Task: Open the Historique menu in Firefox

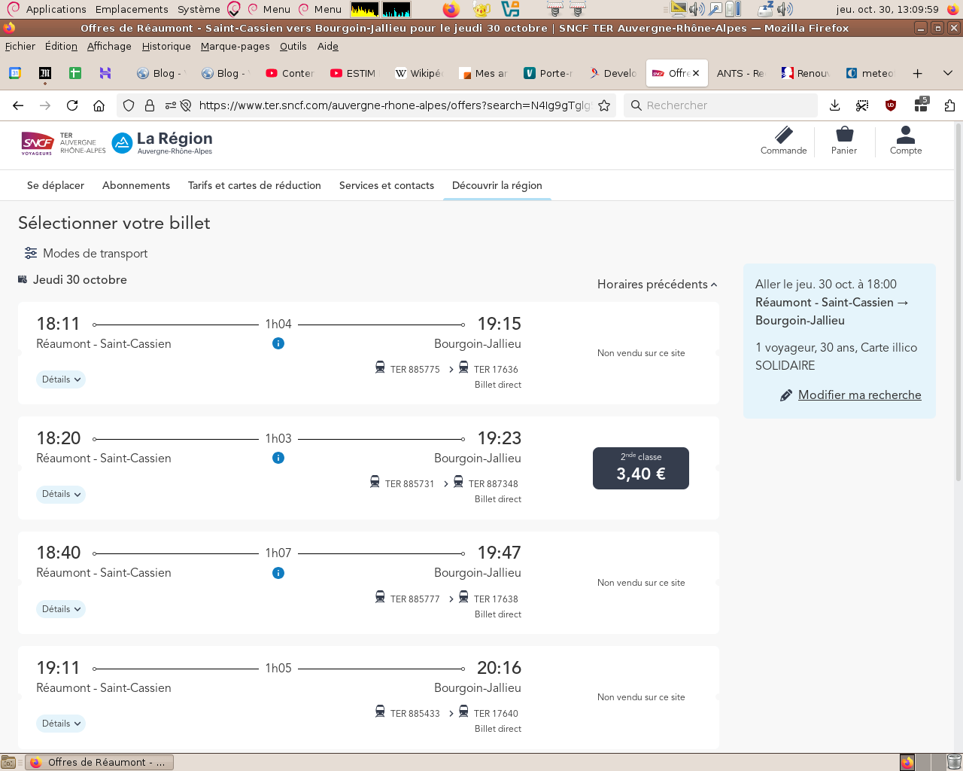Action: click(x=166, y=46)
